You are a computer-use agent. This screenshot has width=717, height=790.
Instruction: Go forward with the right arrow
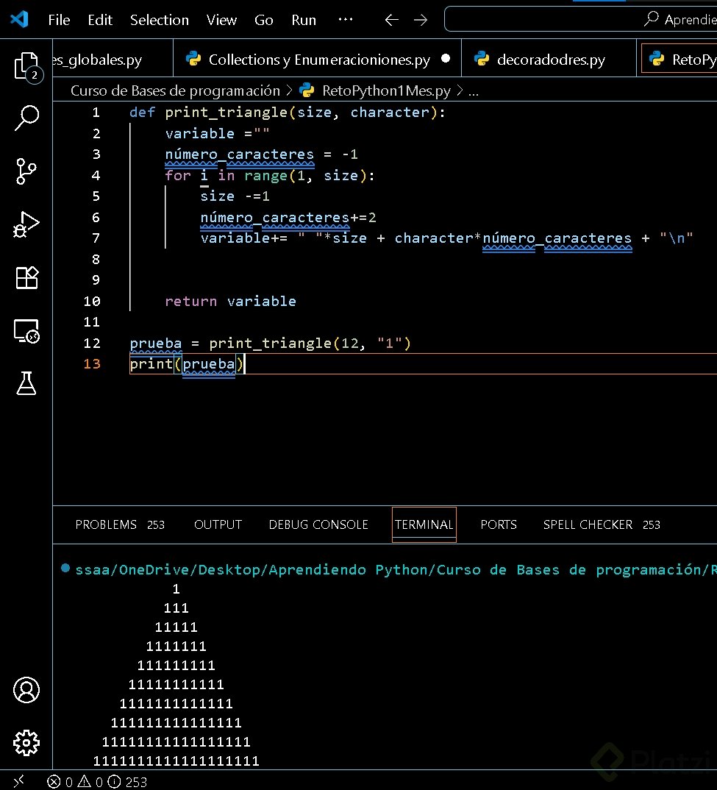tap(421, 20)
